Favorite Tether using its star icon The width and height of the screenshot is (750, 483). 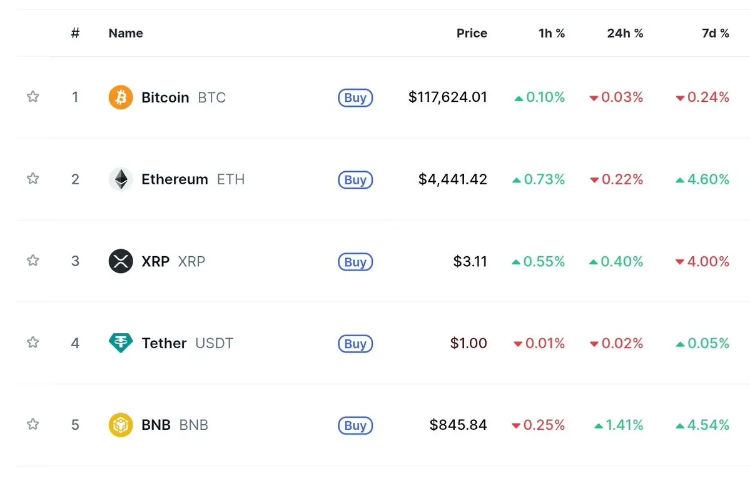[33, 342]
